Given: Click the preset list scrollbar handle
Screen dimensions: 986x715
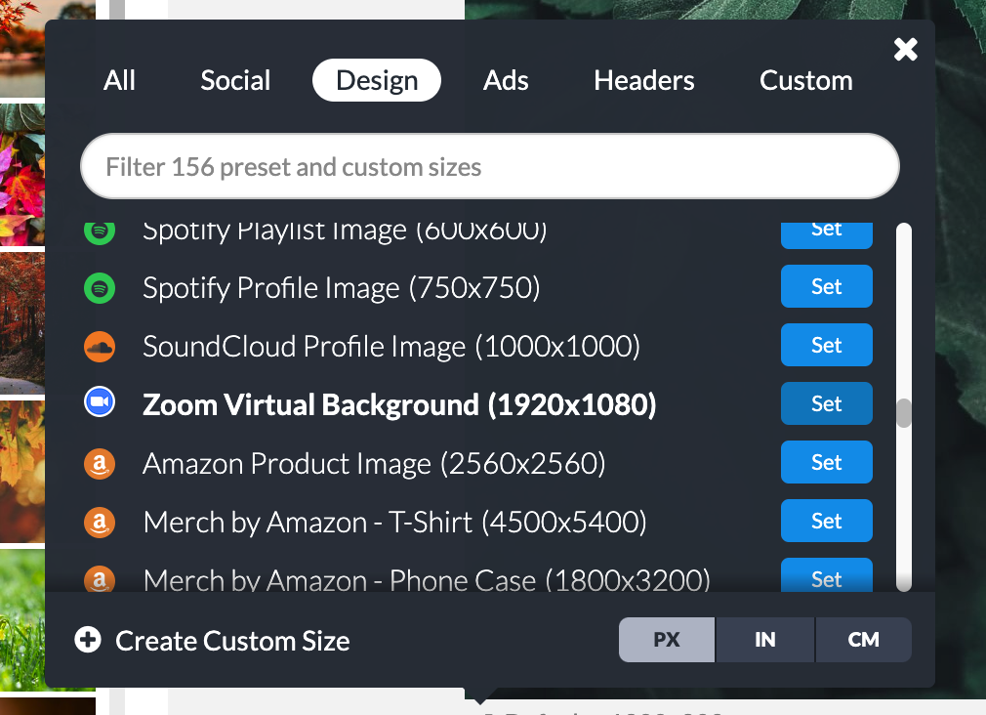Looking at the screenshot, I should 904,413.
